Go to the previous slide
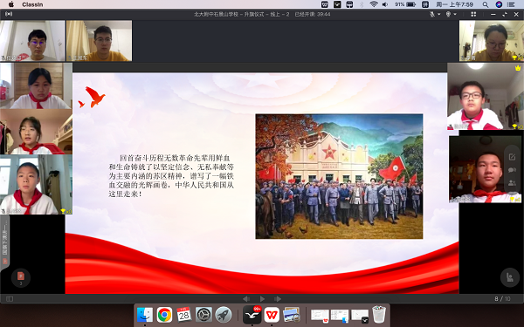The height and width of the screenshot is (327, 524). coord(246,299)
